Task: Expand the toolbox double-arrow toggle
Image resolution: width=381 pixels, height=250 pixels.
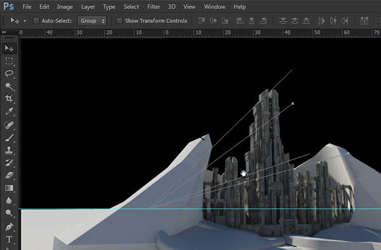Action: (4, 32)
